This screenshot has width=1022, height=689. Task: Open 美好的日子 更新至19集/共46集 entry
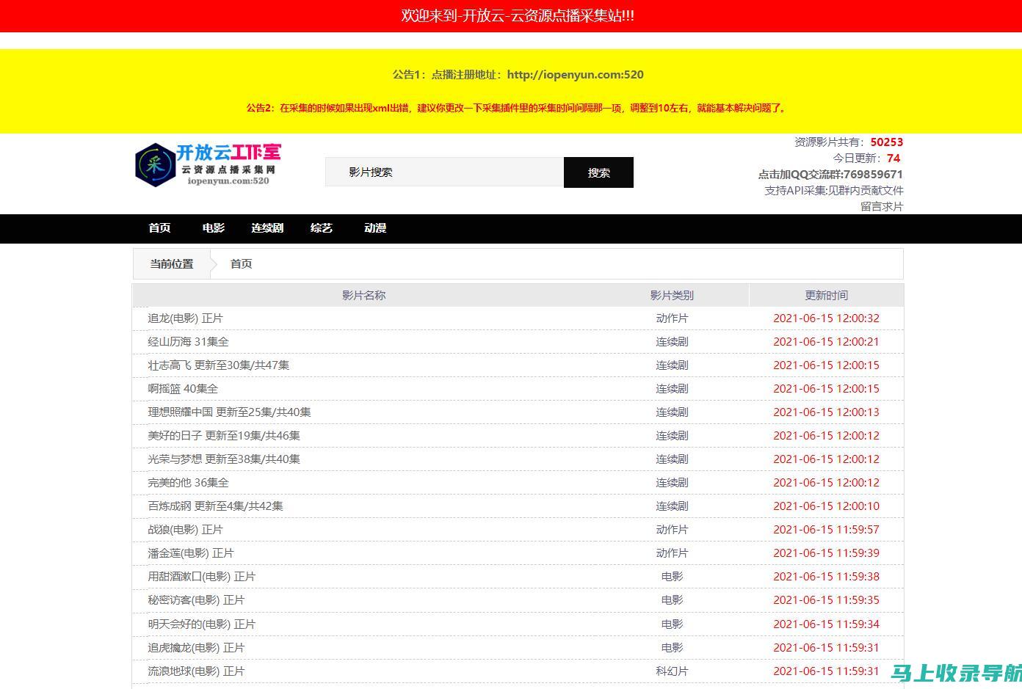[x=224, y=435]
